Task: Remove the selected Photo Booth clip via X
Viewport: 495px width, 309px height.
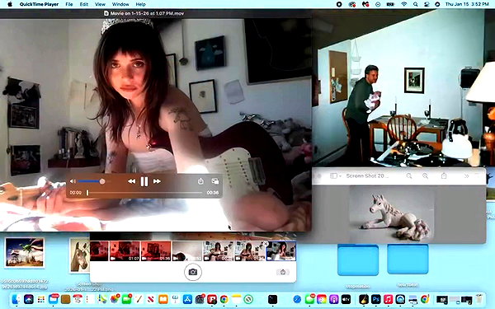Action: 266,244
